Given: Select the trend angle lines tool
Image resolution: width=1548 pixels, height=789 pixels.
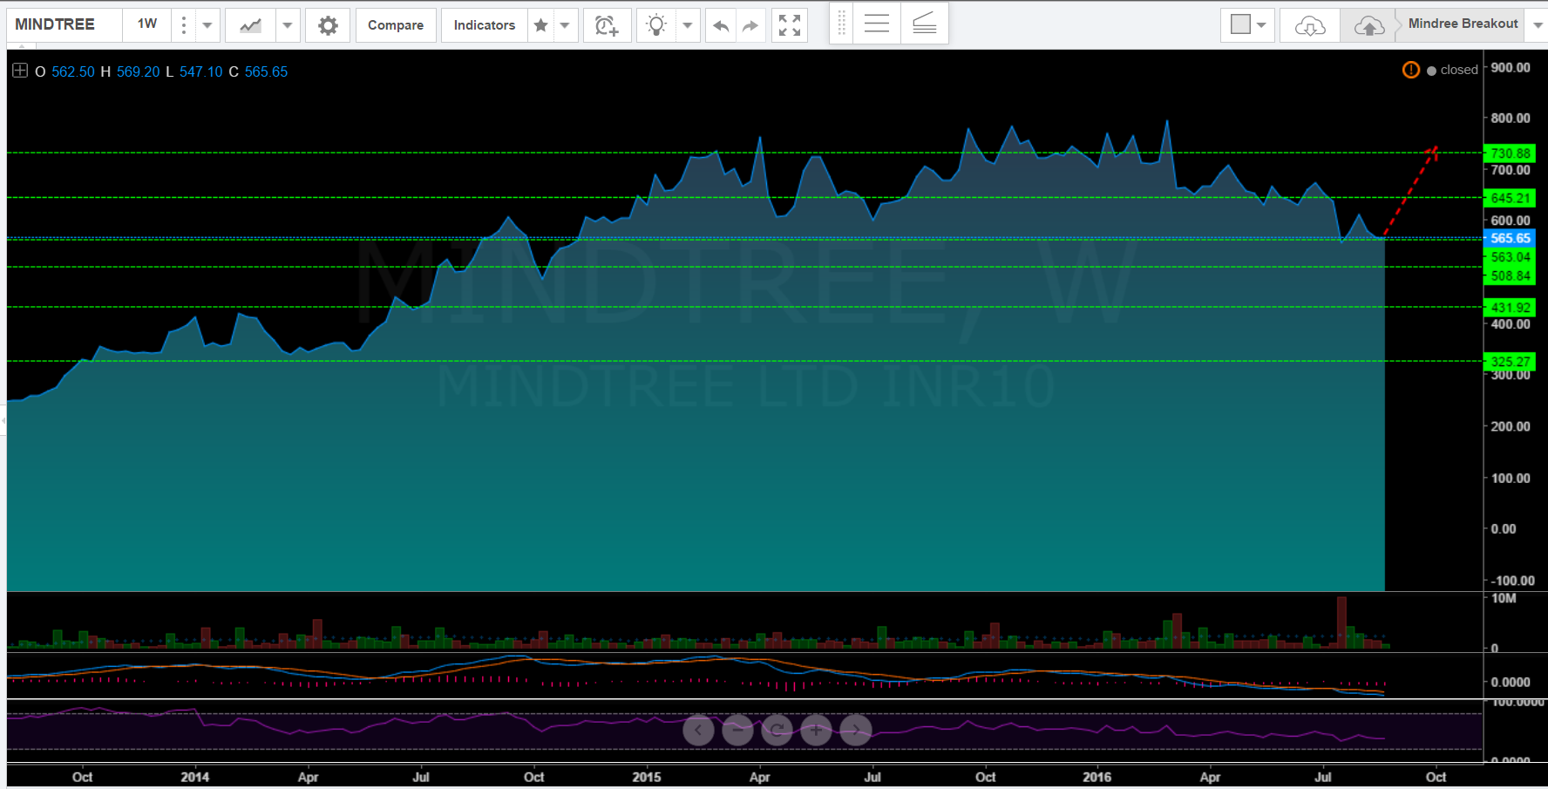Looking at the screenshot, I should (925, 24).
